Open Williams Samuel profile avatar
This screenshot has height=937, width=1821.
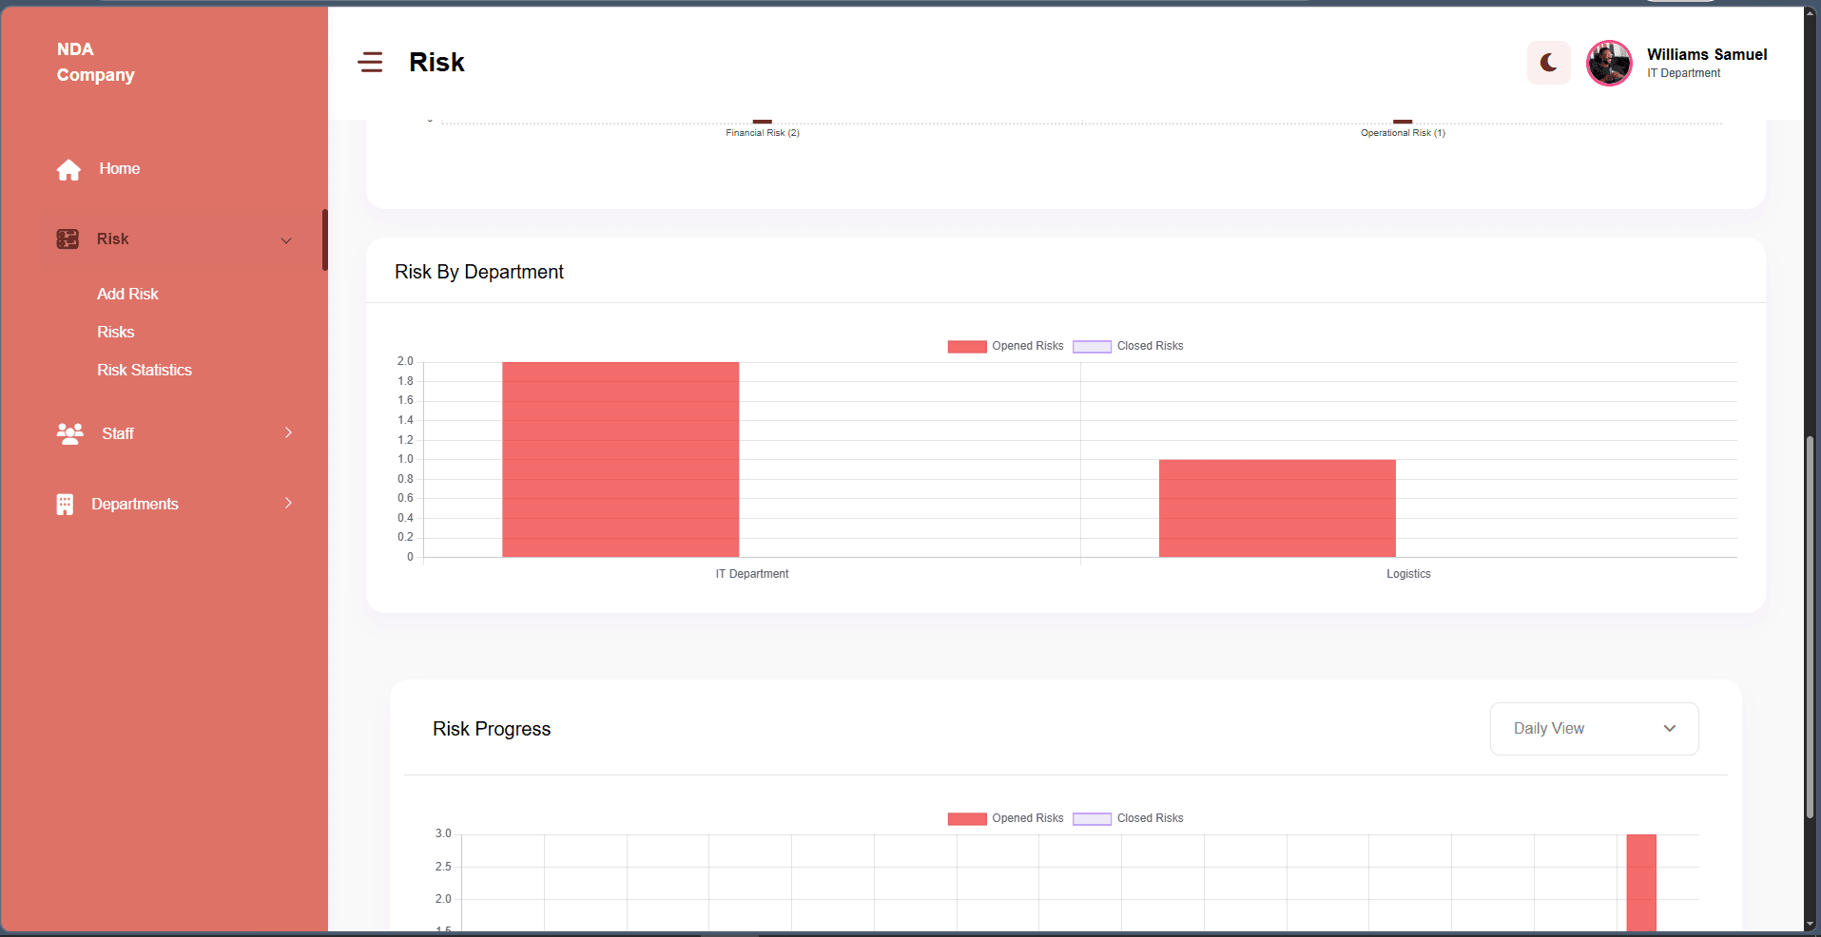pos(1609,63)
